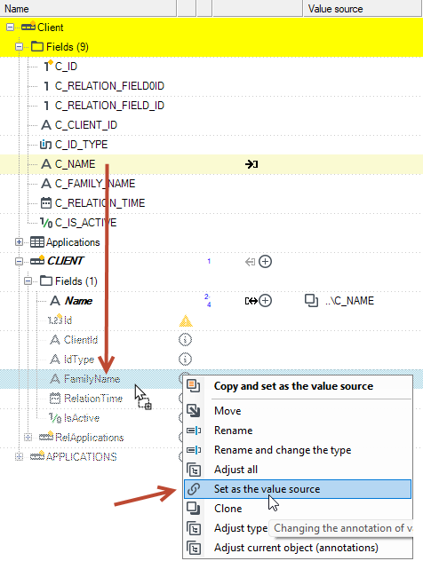Click the ..\C_NAME value source text

click(349, 301)
